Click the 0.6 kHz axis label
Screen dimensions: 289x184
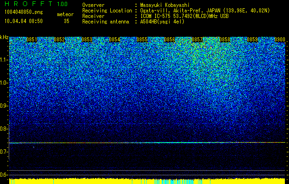4,175
